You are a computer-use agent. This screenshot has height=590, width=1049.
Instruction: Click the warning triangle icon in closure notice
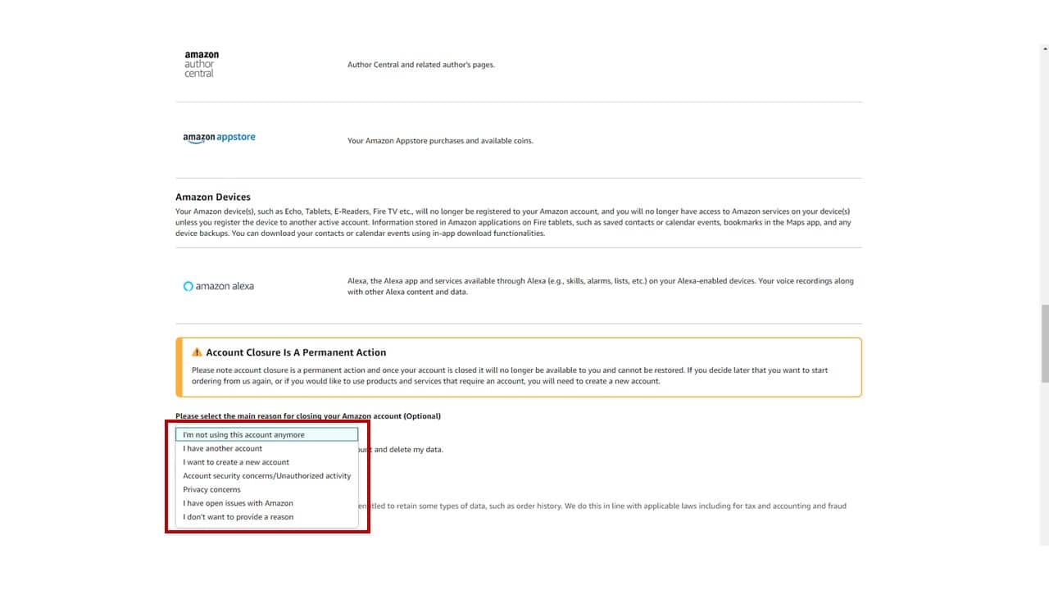[197, 352]
